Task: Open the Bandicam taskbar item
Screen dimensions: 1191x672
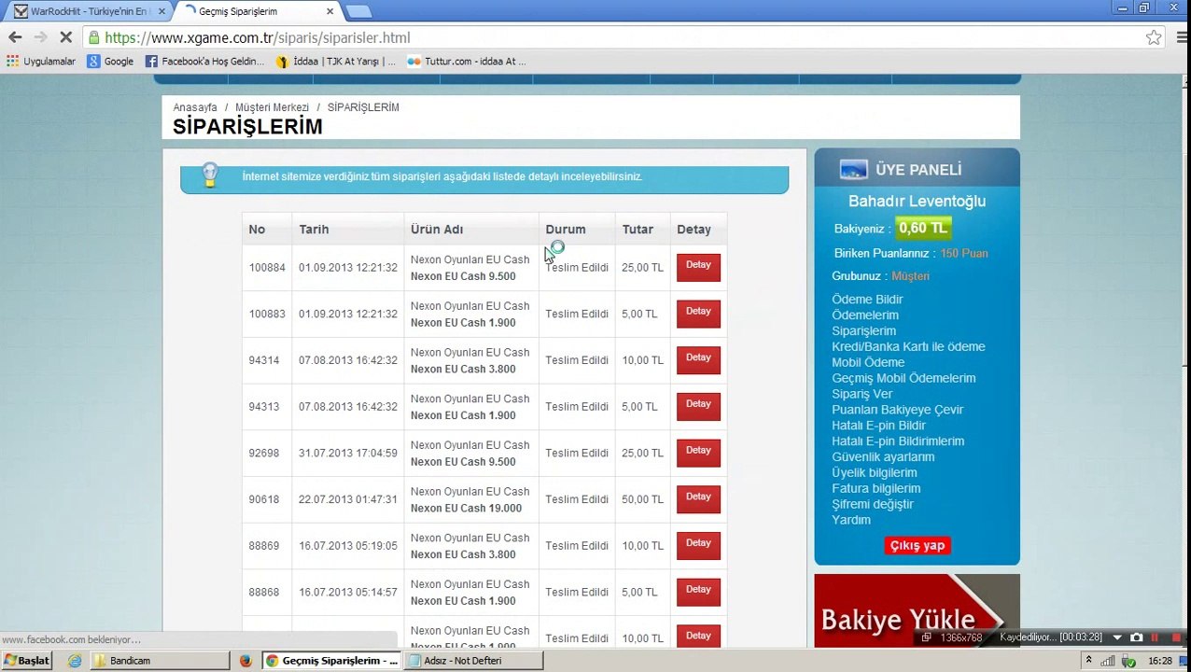Action: (160, 661)
